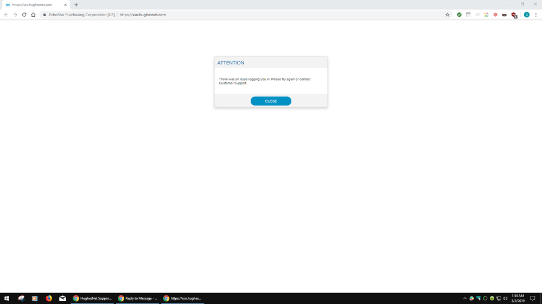Viewport: 542px width, 304px height.
Task: Click the green checkmark extension icon
Action: point(459,15)
